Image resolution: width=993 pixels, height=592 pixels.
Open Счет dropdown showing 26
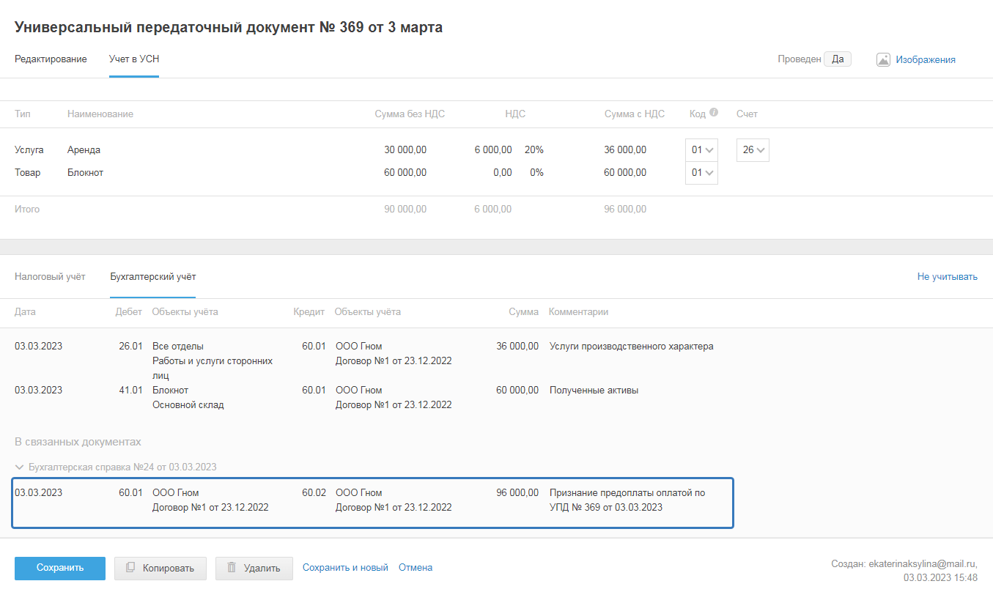click(x=753, y=150)
